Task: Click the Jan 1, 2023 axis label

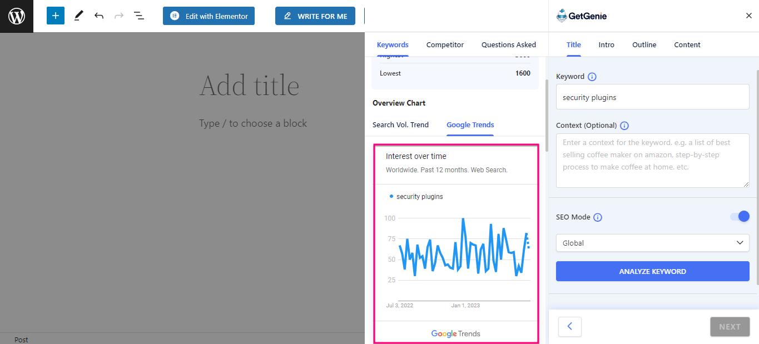Action: click(465, 306)
